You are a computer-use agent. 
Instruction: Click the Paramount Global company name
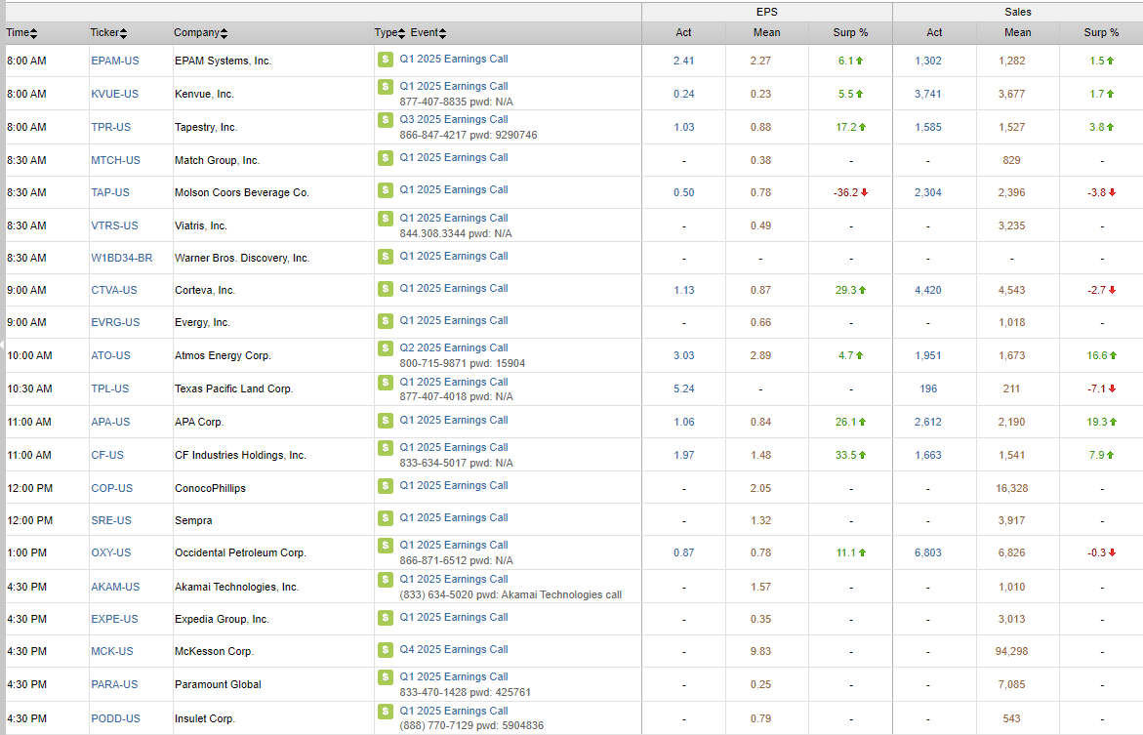click(x=218, y=684)
